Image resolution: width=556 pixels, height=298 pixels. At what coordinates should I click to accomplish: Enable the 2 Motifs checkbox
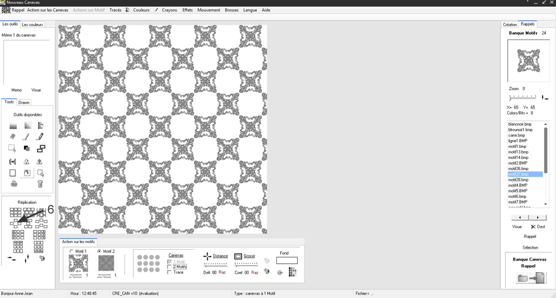(x=170, y=267)
